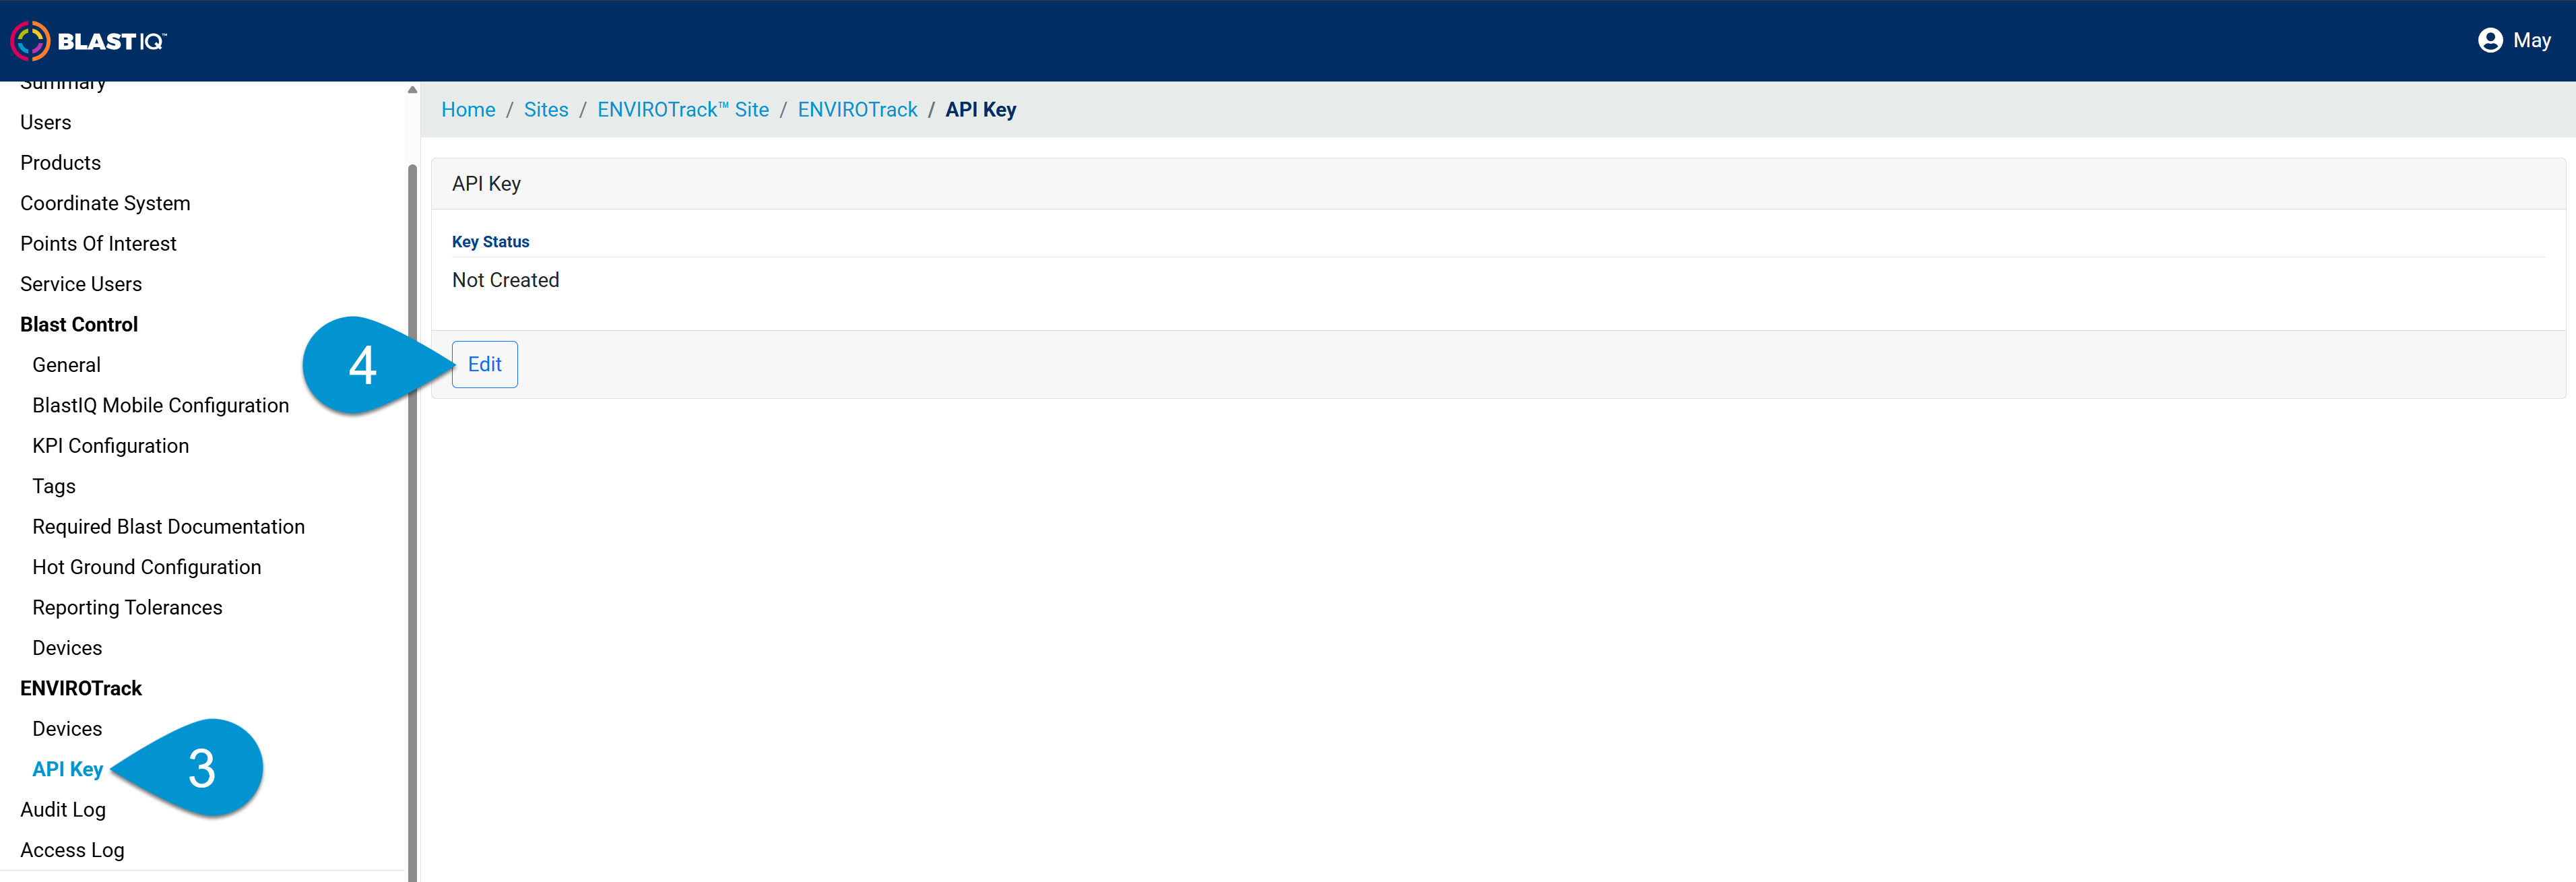Open the May user account icon
Screen dimensions: 2576x882
(2490, 40)
